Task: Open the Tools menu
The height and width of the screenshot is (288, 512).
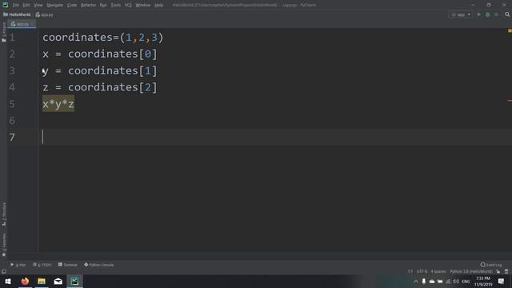Action: click(115, 6)
